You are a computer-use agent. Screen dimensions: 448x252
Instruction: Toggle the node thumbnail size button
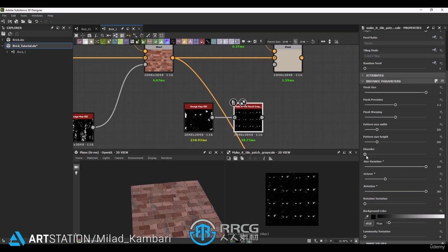[x=122, y=35]
